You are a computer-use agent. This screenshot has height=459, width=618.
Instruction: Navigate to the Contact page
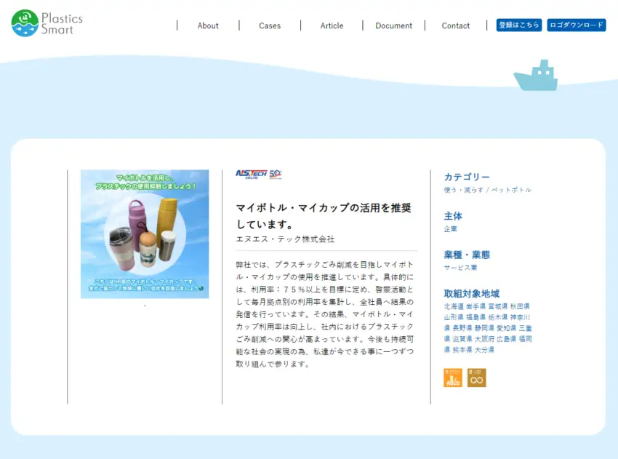(x=456, y=25)
